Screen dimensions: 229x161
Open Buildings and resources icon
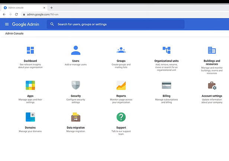pos(212,50)
